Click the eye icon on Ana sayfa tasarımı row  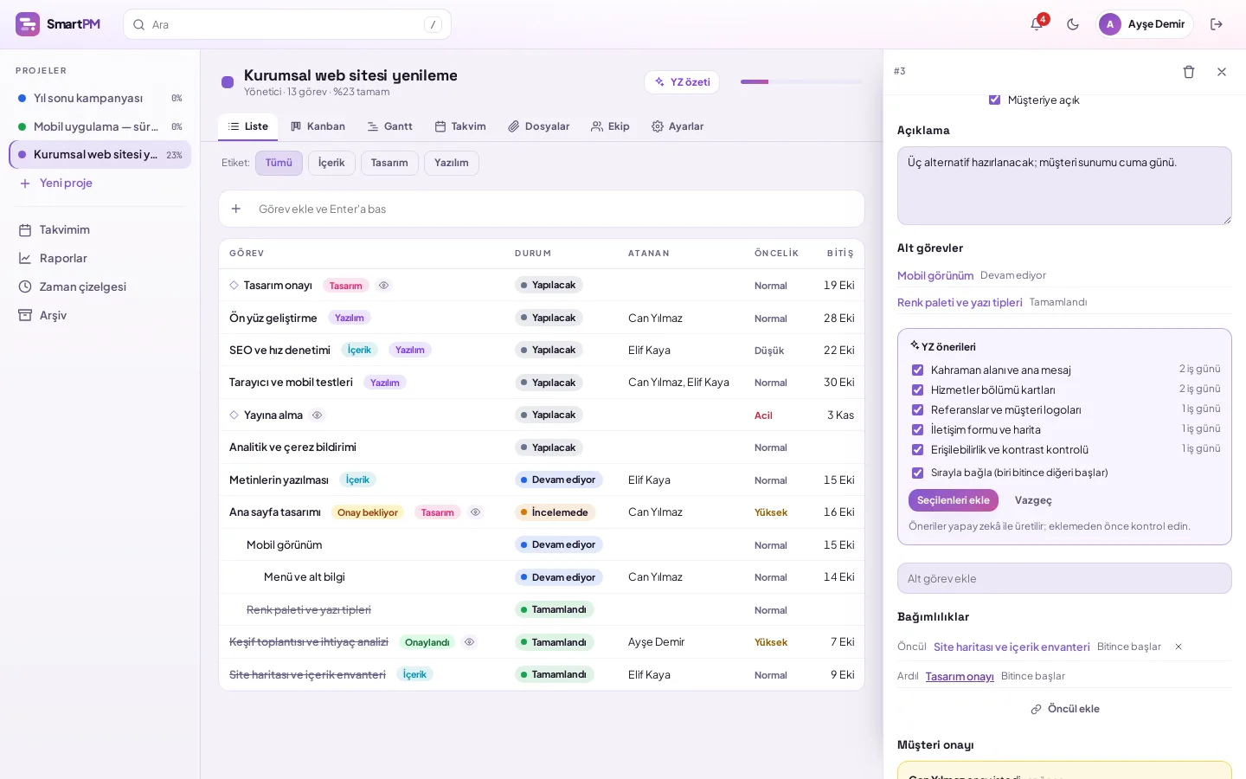475,512
